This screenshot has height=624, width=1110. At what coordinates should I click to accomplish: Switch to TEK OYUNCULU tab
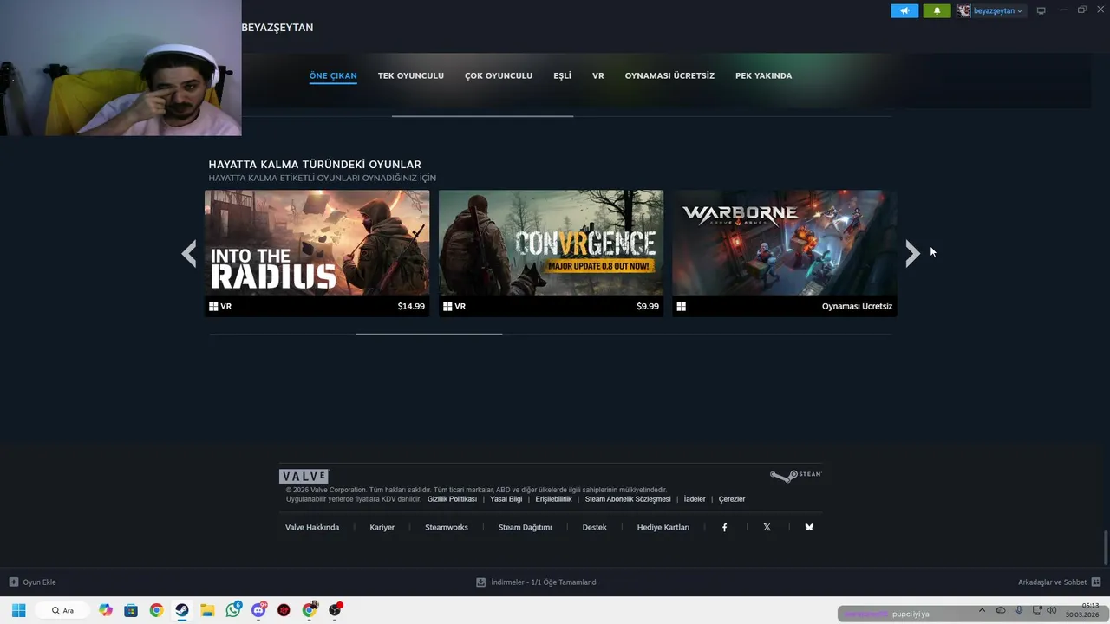(x=411, y=75)
